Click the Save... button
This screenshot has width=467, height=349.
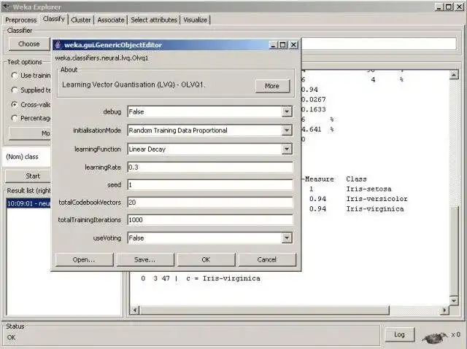145,259
